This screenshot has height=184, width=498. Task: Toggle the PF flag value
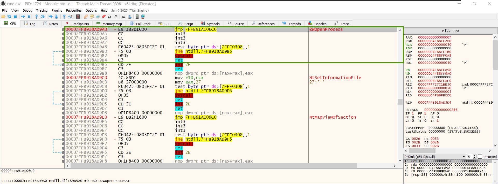(425, 113)
